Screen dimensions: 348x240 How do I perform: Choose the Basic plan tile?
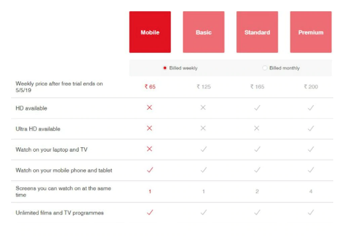pos(204,32)
